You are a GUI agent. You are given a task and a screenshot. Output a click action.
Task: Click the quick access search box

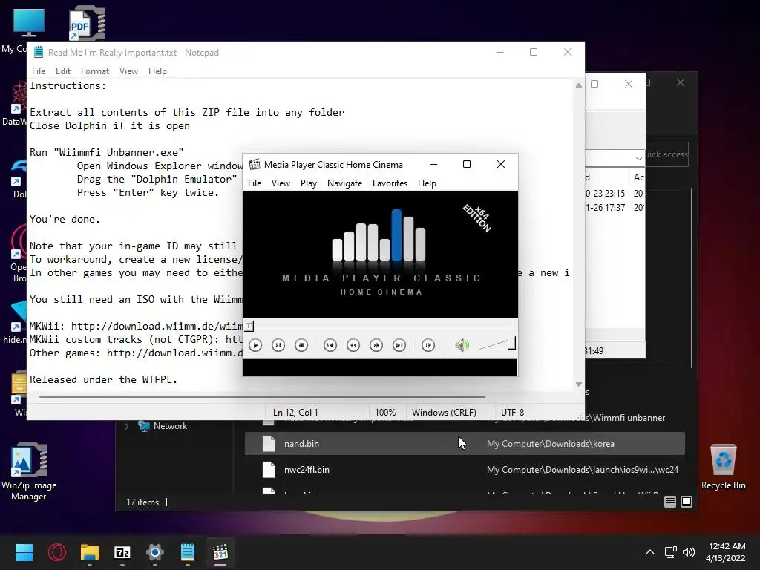(666, 154)
